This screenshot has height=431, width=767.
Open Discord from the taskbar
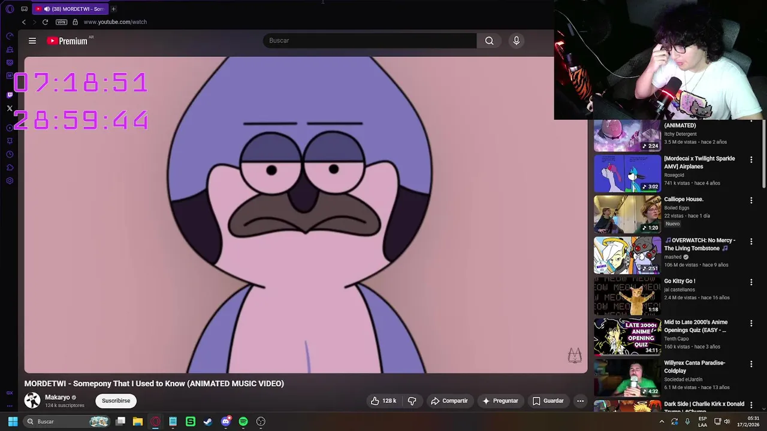(x=226, y=421)
